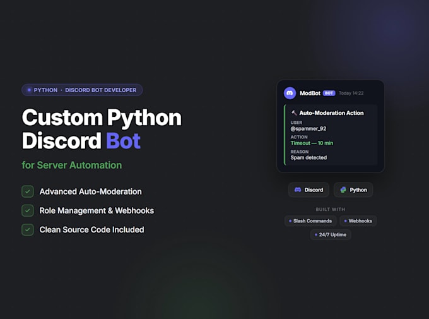Click the Custom Python heading line
Screen dimensions: 429x319
coord(102,118)
